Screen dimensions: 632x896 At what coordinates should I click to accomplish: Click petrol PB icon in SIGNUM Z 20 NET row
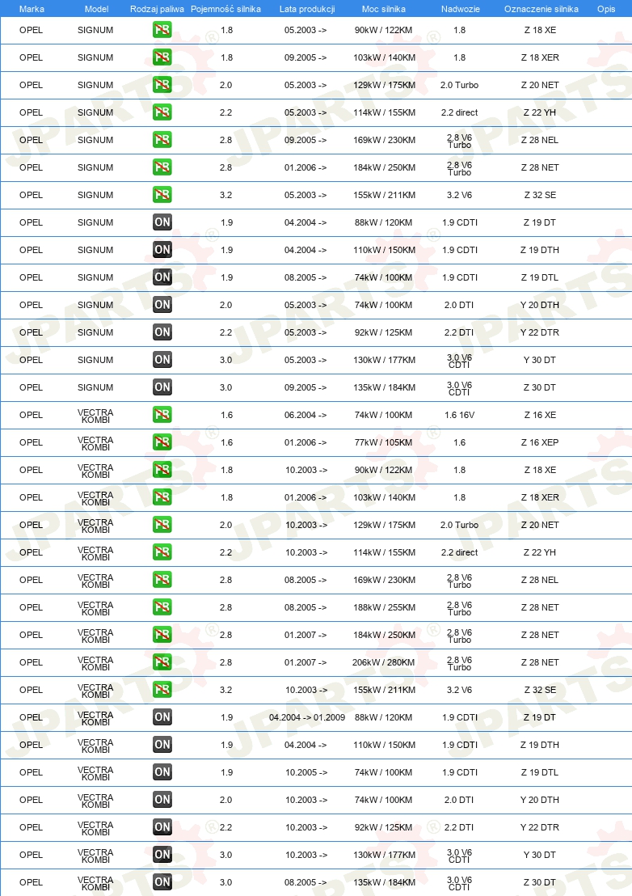coord(162,85)
